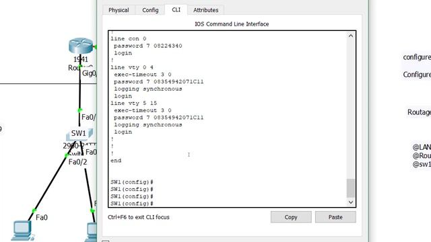The image size is (431, 242).
Task: Click 'exec-timeout 3 0' under vty 5 15
Action: point(143,110)
